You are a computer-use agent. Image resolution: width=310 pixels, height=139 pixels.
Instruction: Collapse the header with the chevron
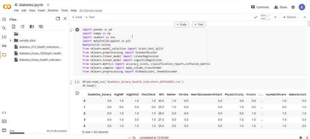click(x=305, y=17)
